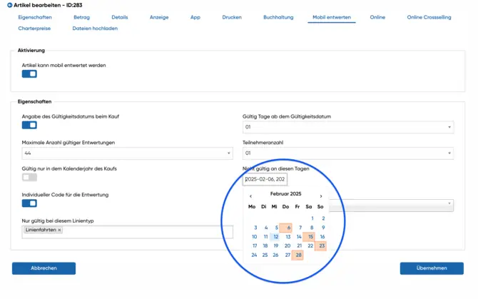Image resolution: width=478 pixels, height=299 pixels.
Task: Click the Übernehmen button
Action: (x=432, y=268)
